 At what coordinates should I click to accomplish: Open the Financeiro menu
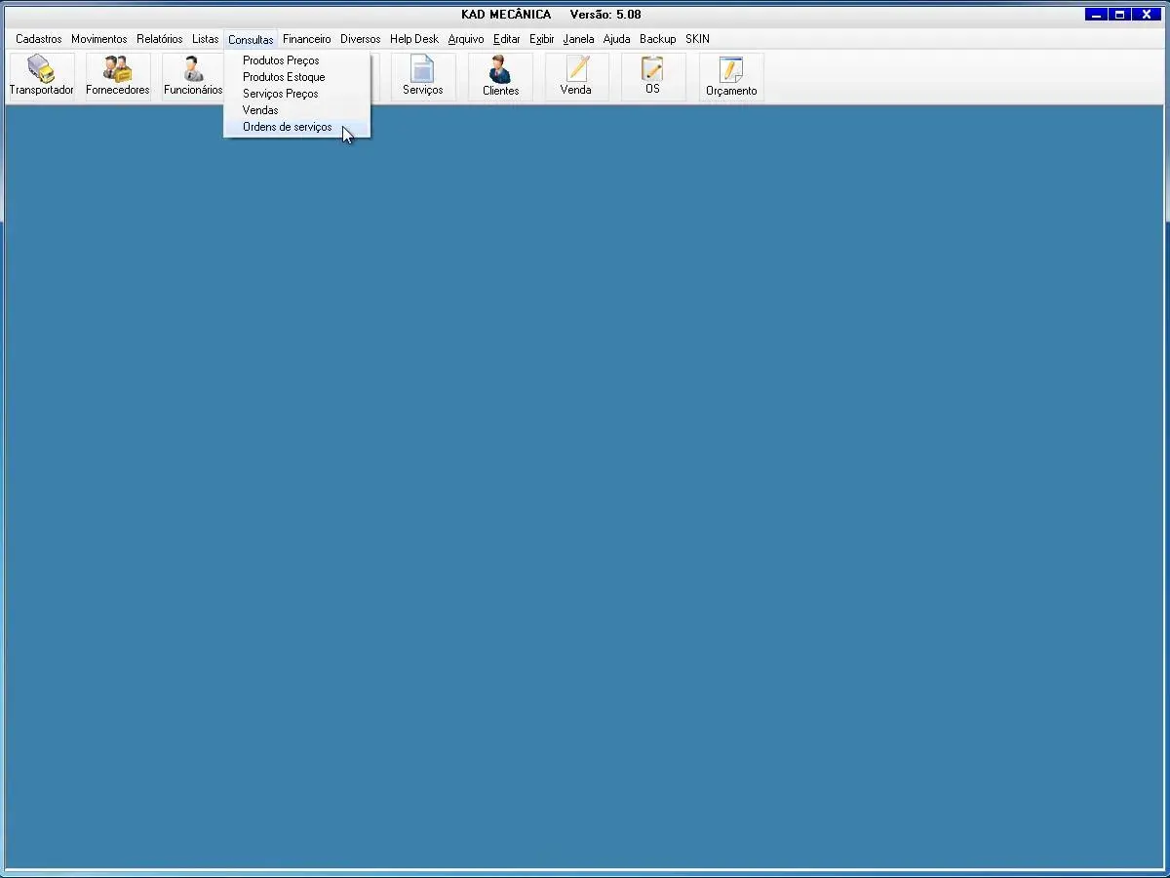(x=306, y=39)
